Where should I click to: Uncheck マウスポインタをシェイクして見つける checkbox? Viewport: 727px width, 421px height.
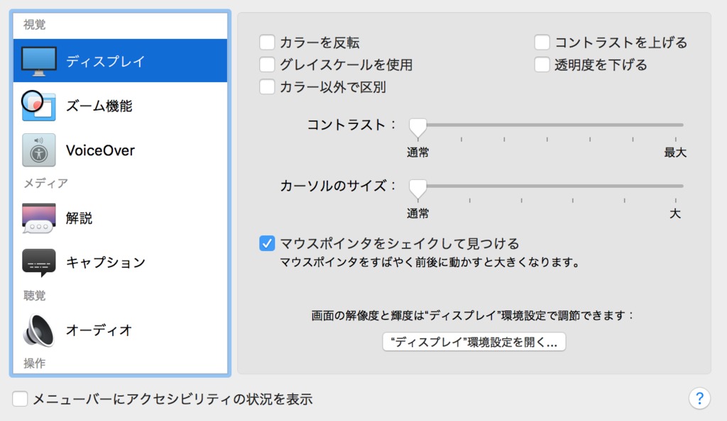coord(267,243)
